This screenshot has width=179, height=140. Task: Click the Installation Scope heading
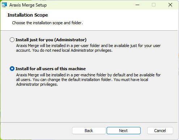coord(28,15)
